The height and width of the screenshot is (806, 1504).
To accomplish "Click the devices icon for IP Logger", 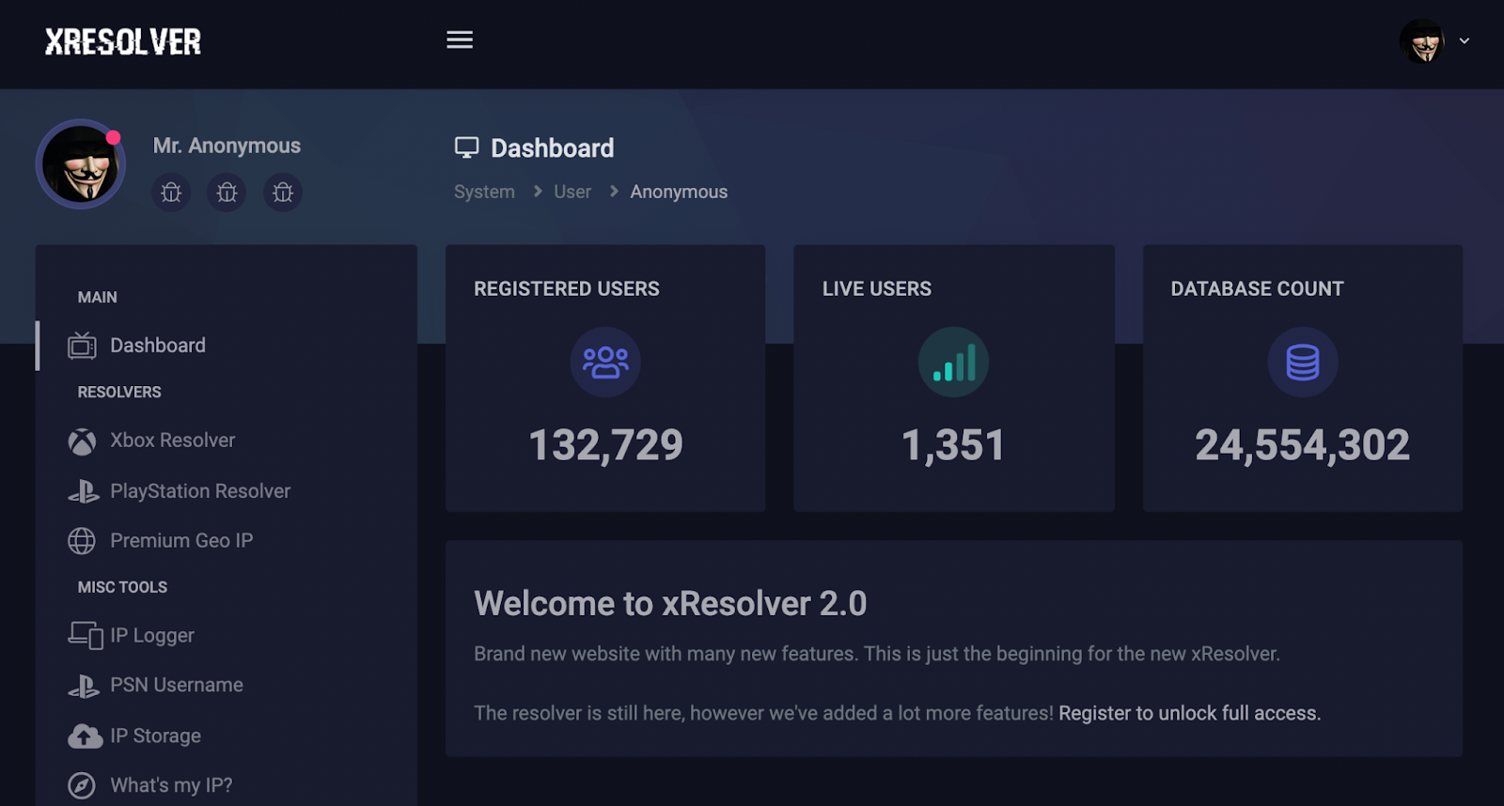I will (85, 636).
